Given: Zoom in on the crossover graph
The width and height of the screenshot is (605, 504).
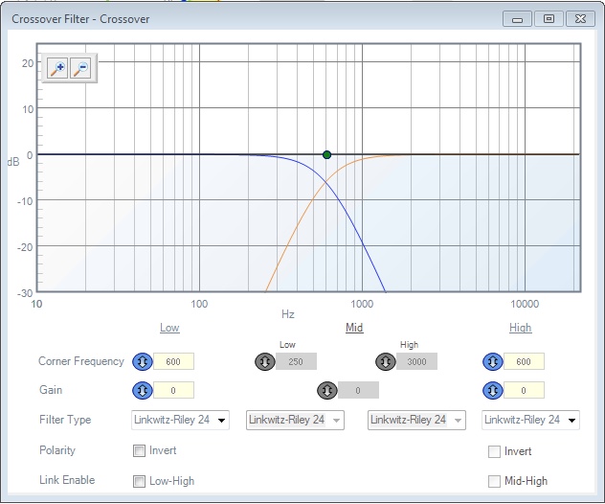Looking at the screenshot, I should point(57,68).
